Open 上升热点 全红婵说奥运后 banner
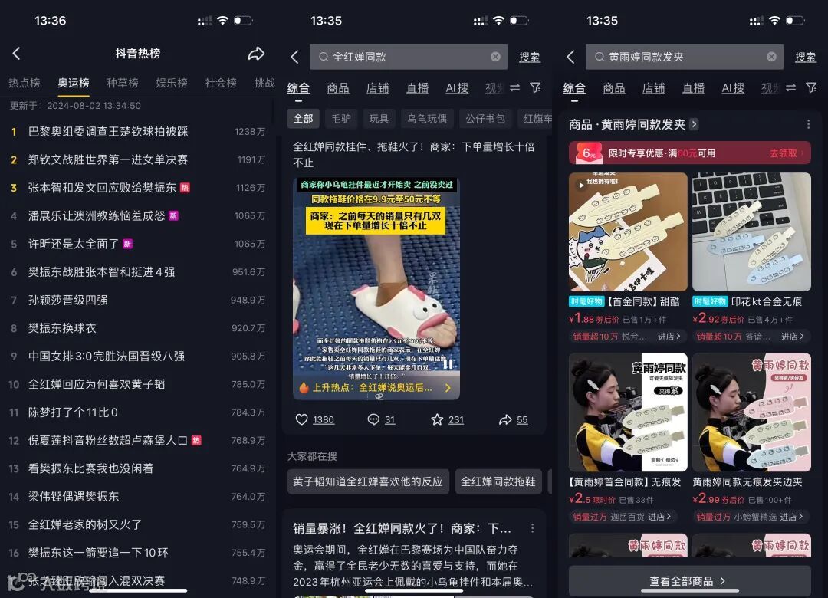This screenshot has width=828, height=598. (376, 388)
